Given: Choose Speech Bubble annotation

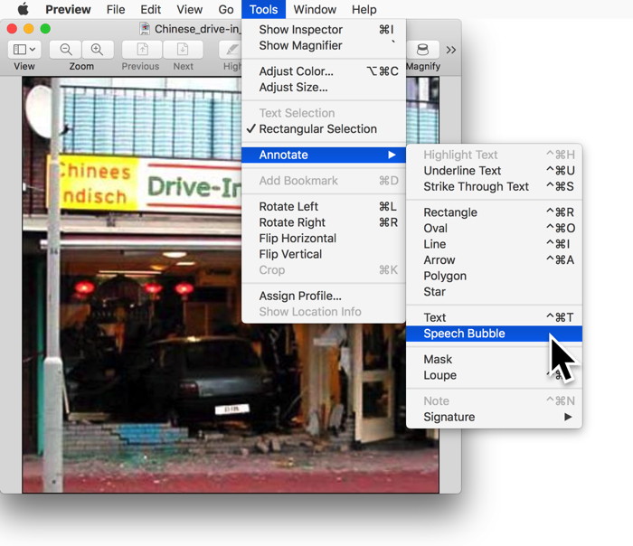Looking at the screenshot, I should (494, 334).
